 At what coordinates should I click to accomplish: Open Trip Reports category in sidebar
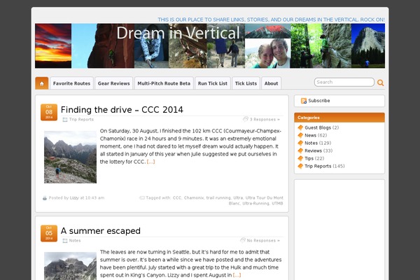tap(318, 166)
